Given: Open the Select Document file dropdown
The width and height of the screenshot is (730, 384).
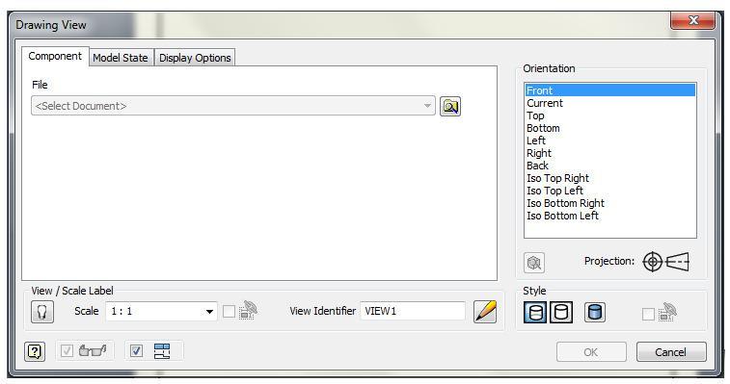Looking at the screenshot, I should click(233, 106).
